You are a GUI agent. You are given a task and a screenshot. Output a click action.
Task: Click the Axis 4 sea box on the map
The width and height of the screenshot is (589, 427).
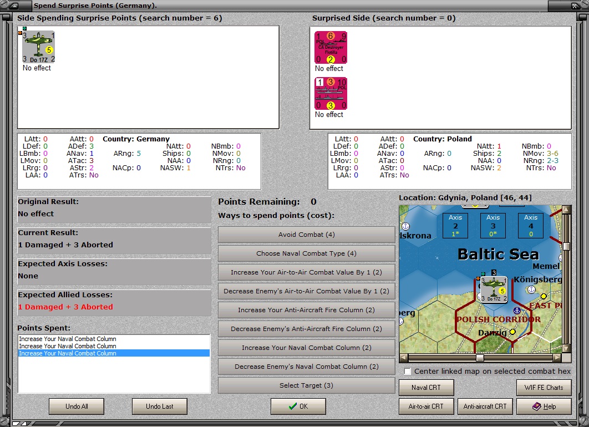click(x=531, y=225)
